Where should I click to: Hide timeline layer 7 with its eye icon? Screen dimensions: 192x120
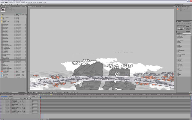pyautogui.click(x=1, y=109)
